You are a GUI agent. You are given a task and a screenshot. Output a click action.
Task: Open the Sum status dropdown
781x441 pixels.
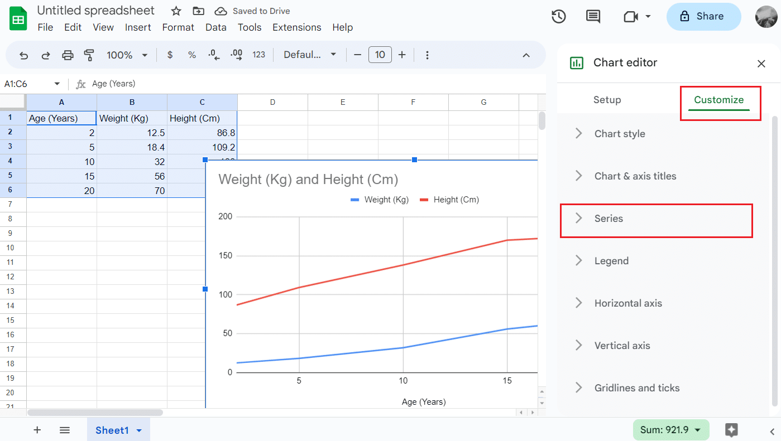click(670, 430)
